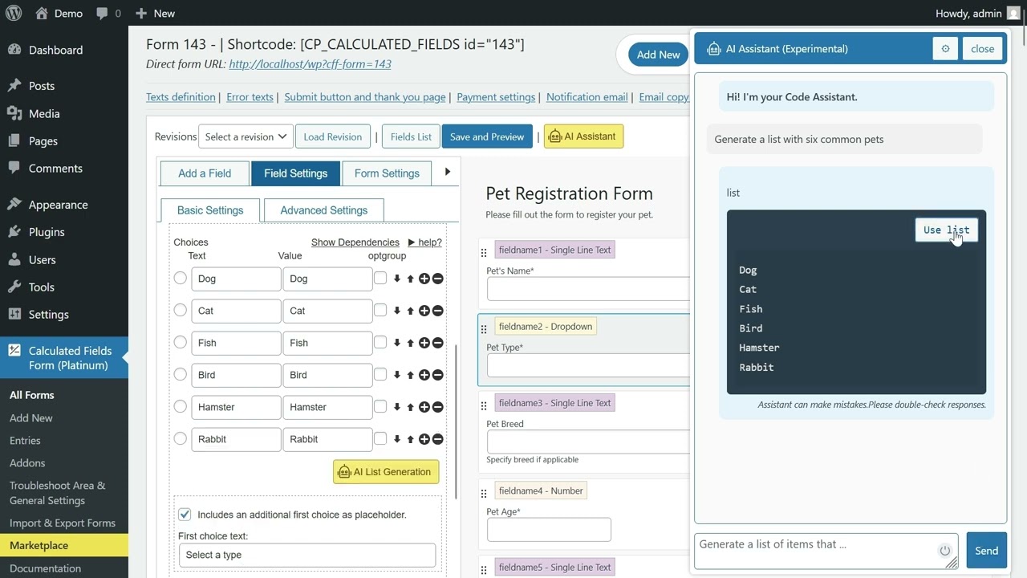The width and height of the screenshot is (1027, 578).
Task: Open the WordPress logo menu
Action: [15, 13]
